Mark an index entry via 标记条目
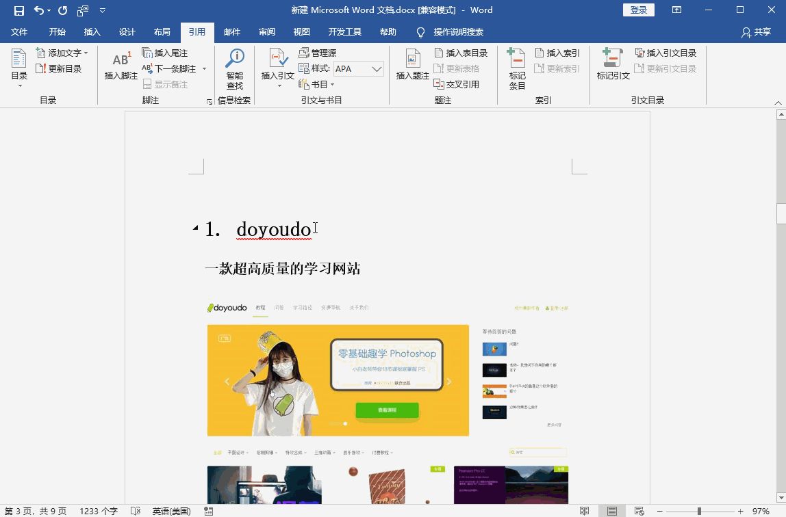This screenshot has height=517, width=786. (x=516, y=66)
